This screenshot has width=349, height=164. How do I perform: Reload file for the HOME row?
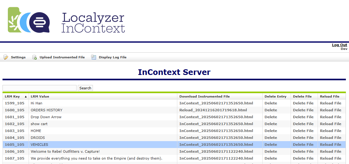point(330,131)
